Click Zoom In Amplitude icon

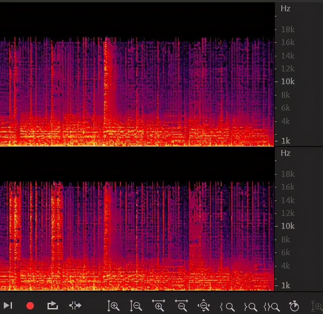pyautogui.click(x=113, y=305)
